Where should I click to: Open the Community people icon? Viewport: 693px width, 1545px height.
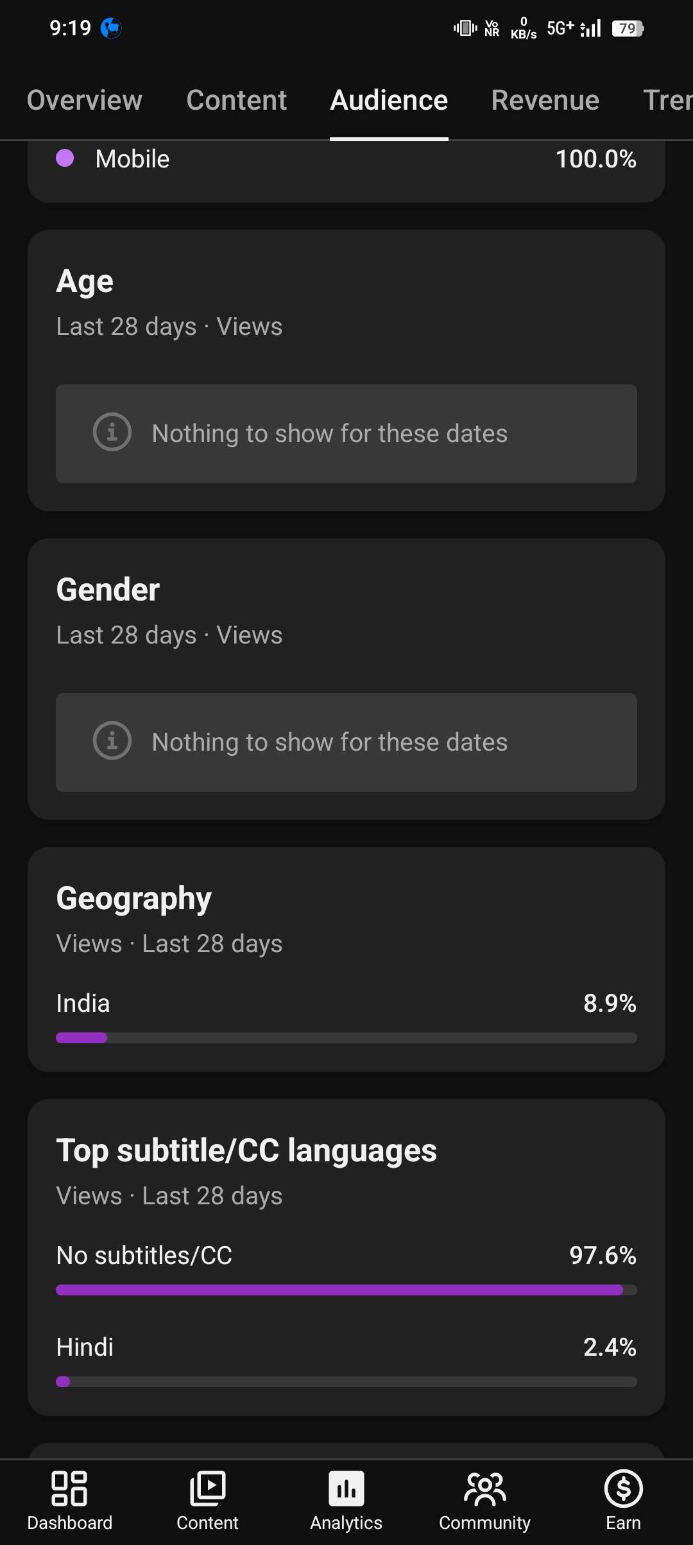tap(485, 1489)
